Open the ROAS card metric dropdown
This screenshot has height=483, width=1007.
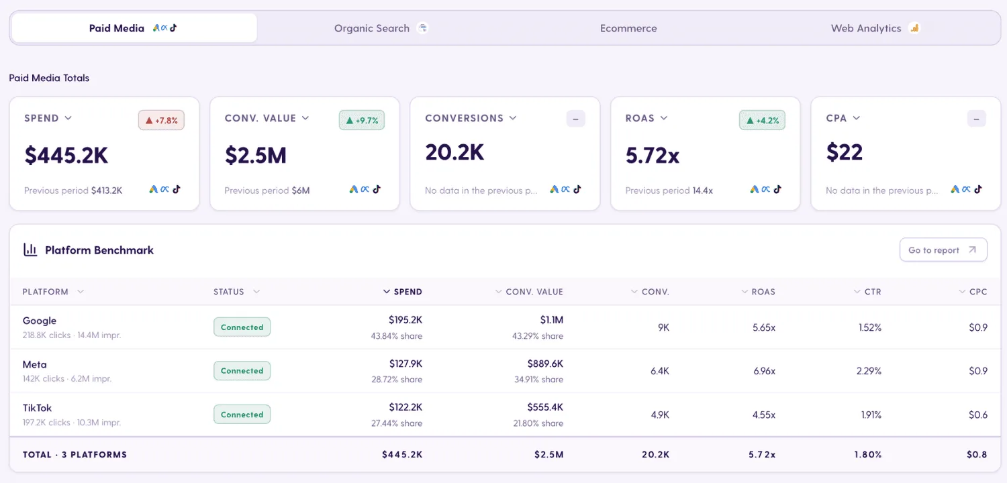point(664,118)
